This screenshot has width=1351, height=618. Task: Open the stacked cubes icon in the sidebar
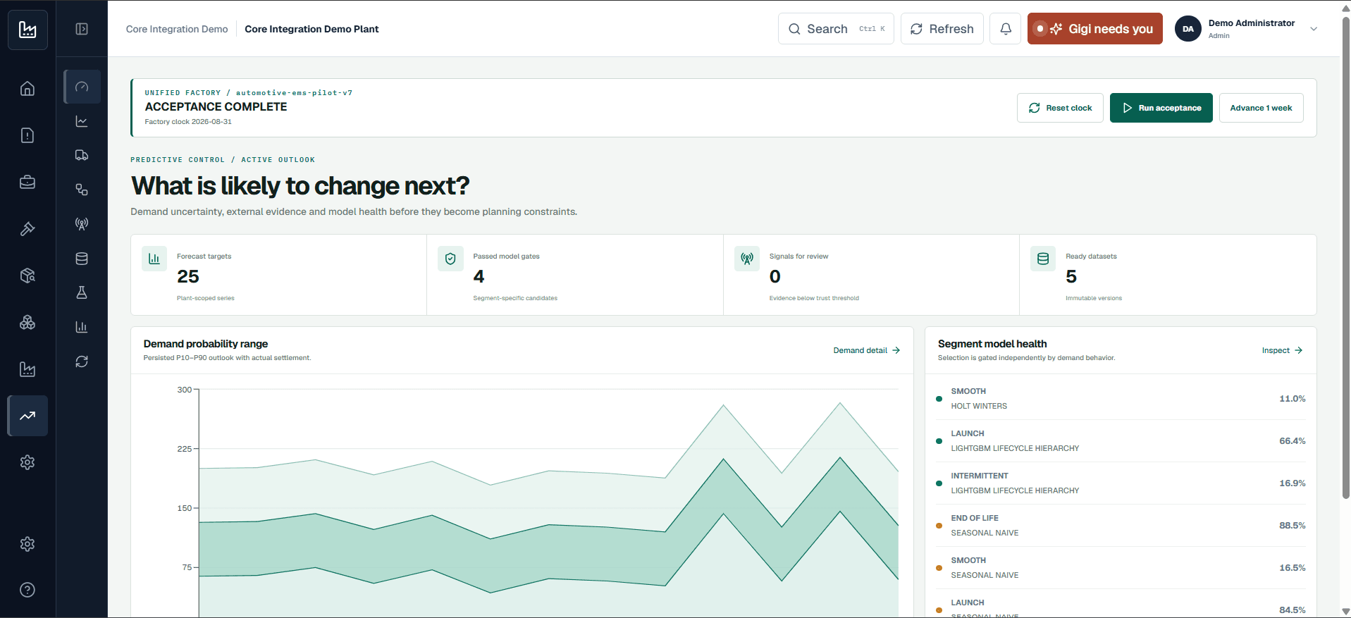pyautogui.click(x=27, y=323)
